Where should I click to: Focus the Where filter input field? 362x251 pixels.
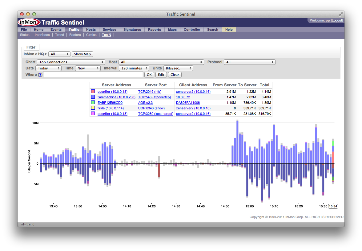pos(93,75)
